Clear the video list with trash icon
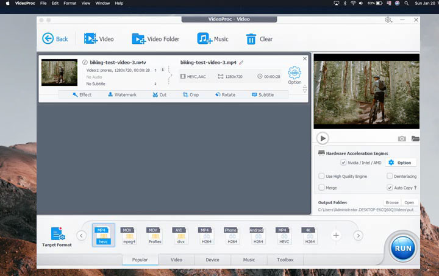This screenshot has height=276, width=439. pyautogui.click(x=251, y=39)
